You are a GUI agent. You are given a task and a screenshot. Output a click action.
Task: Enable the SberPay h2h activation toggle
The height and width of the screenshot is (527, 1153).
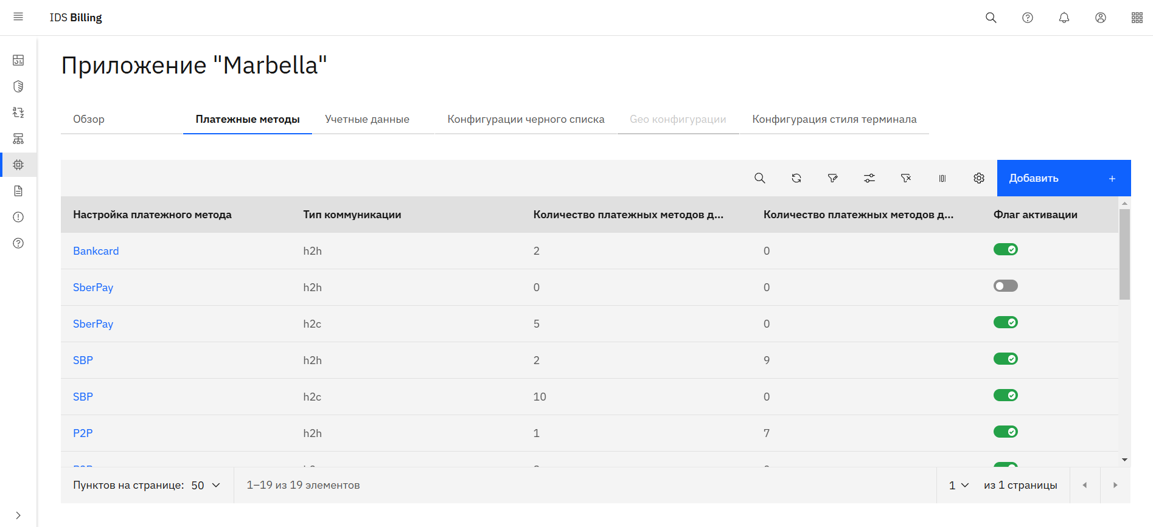(x=1005, y=286)
